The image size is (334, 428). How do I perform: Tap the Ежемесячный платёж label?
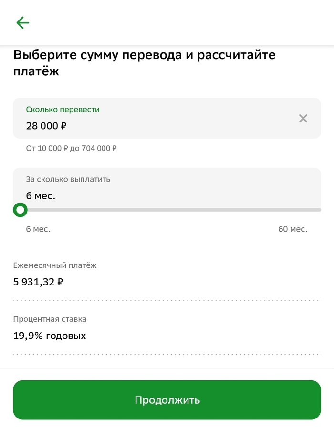(54, 265)
